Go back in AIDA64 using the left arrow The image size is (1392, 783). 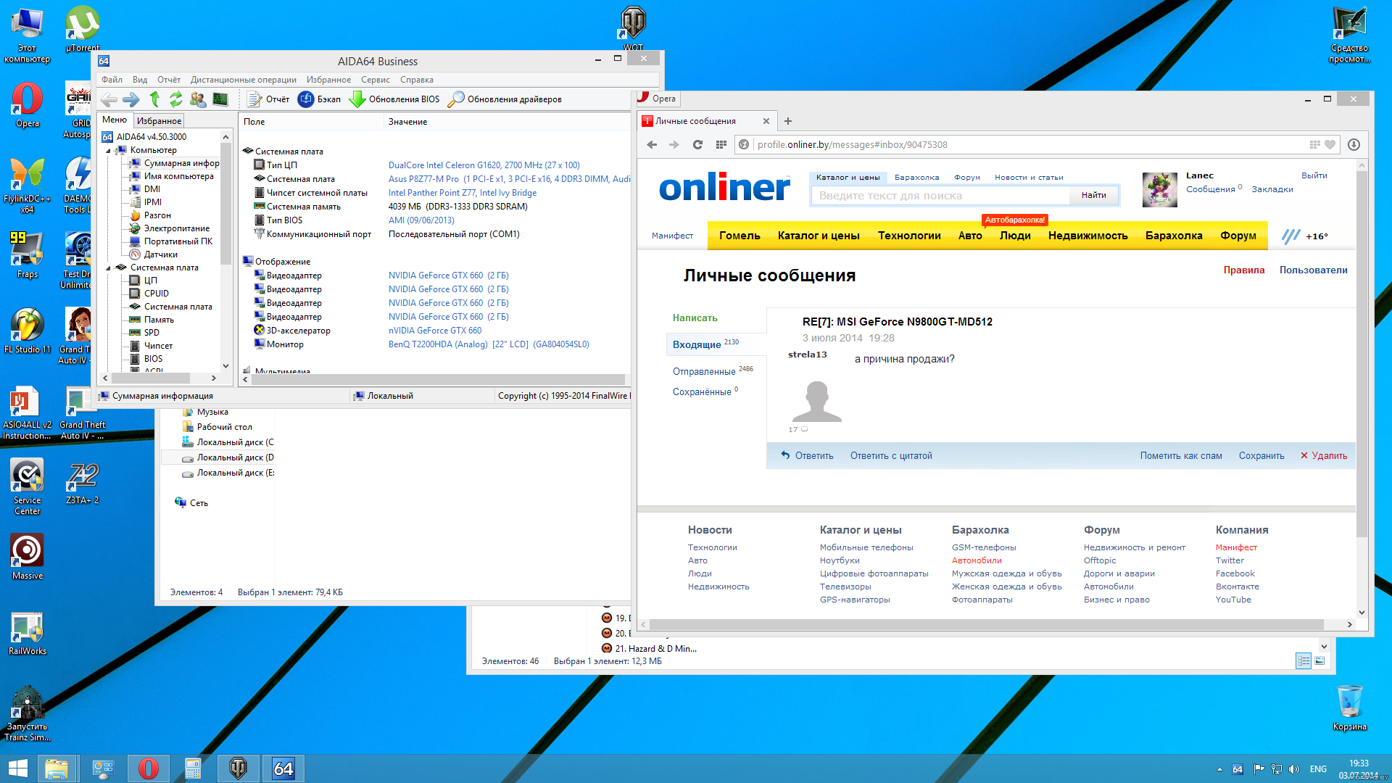[x=109, y=99]
